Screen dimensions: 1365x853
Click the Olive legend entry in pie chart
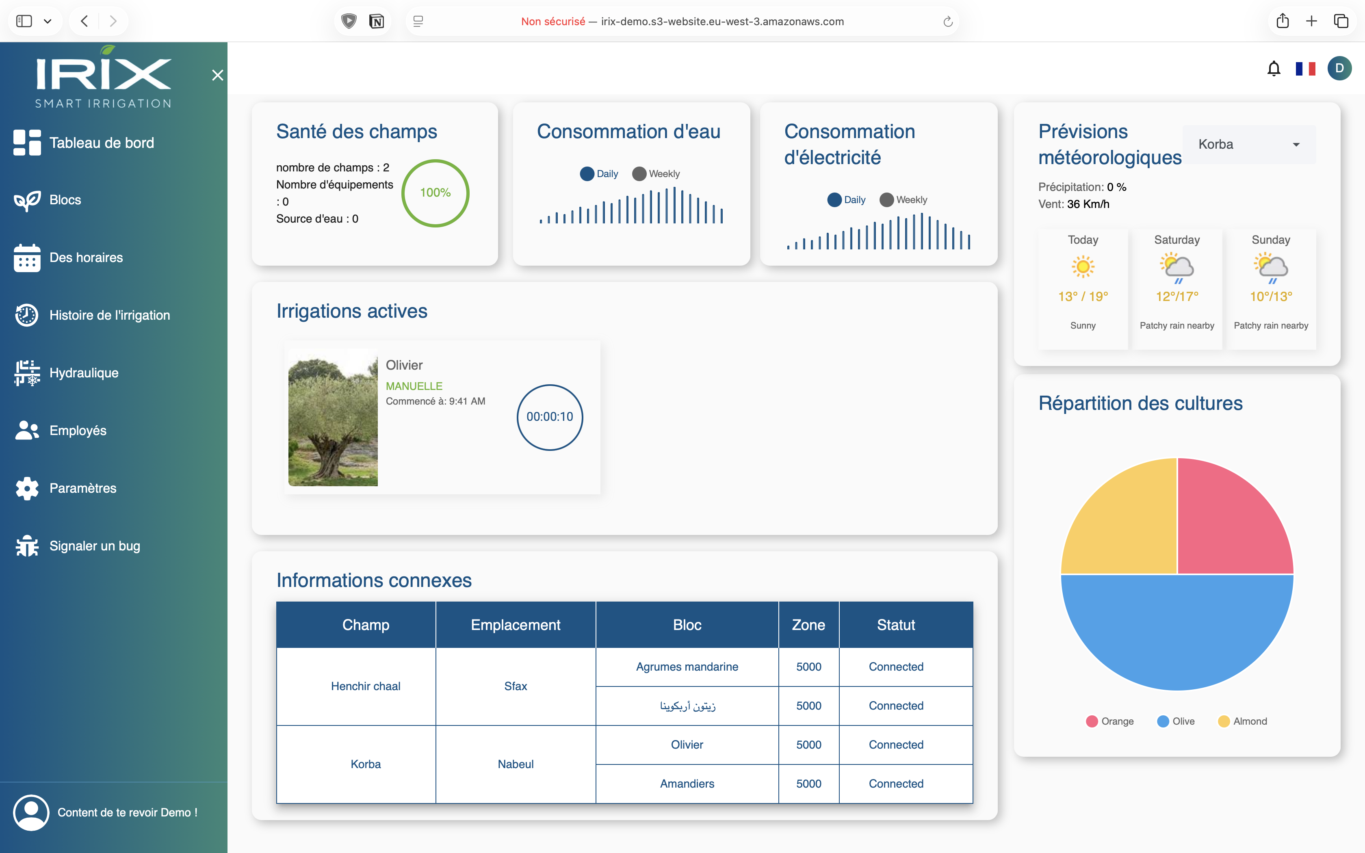pyautogui.click(x=1175, y=721)
